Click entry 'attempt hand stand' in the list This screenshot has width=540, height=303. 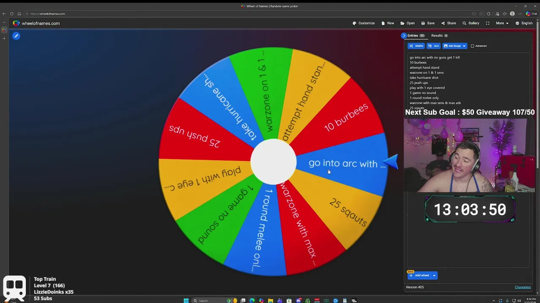click(424, 67)
